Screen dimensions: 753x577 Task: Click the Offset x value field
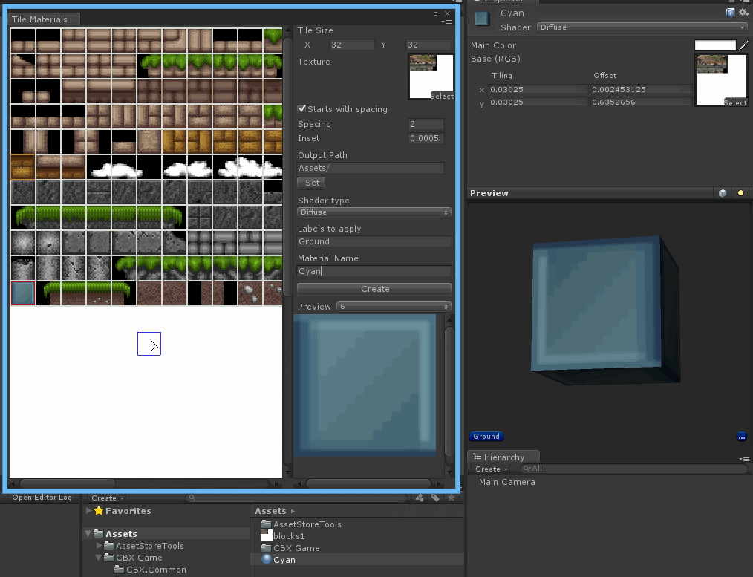[641, 89]
